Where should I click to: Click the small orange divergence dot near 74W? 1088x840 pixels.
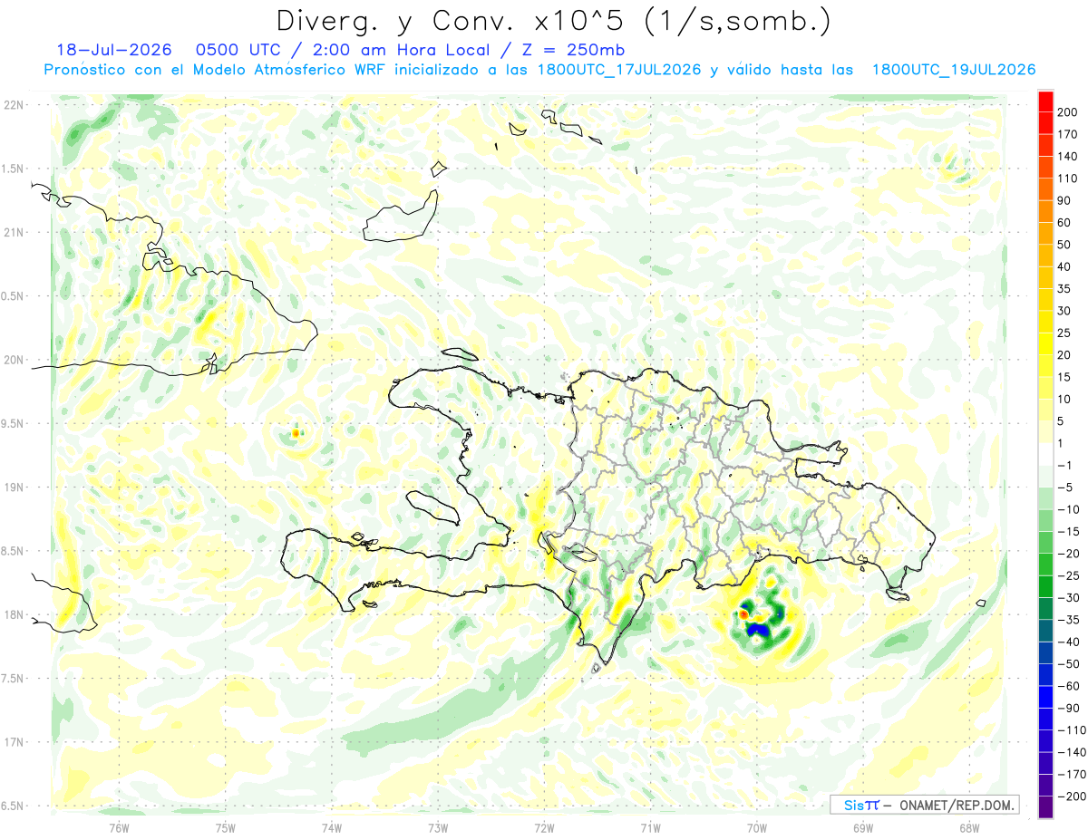pos(296,434)
